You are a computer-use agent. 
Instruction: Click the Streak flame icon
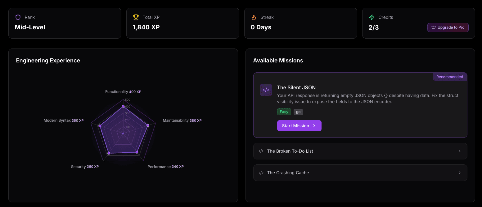[254, 17]
